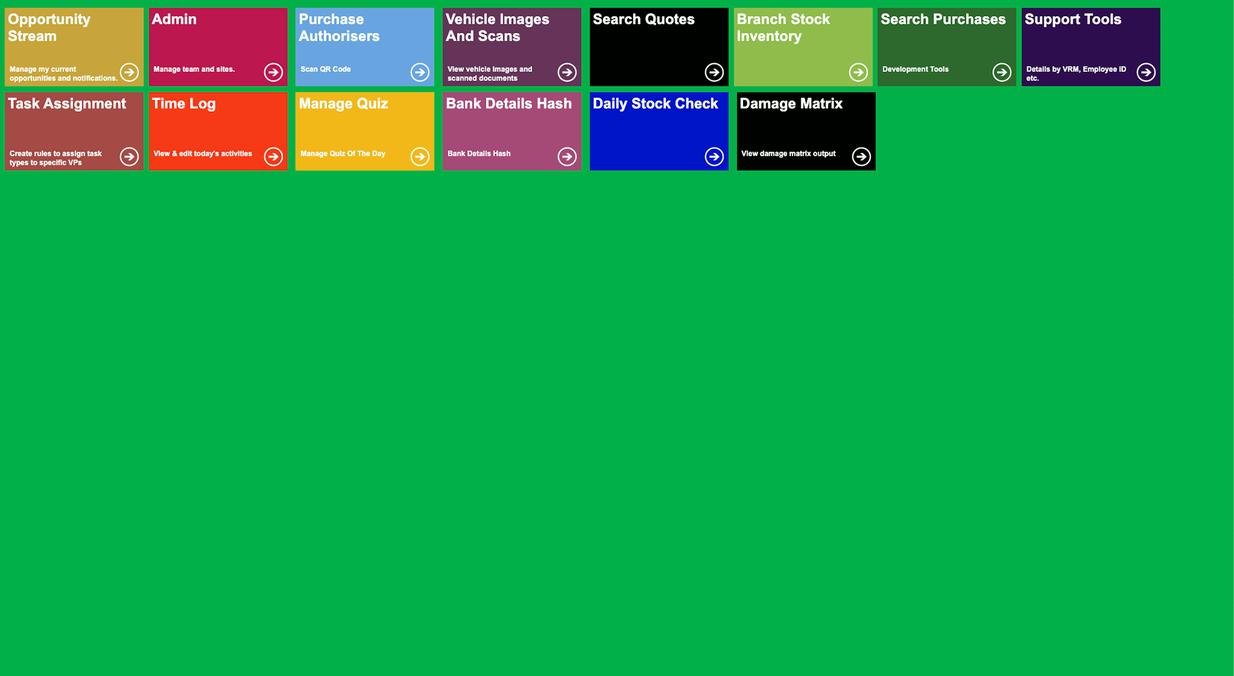
Task: Open the Damage Matrix heading
Action: tap(791, 103)
